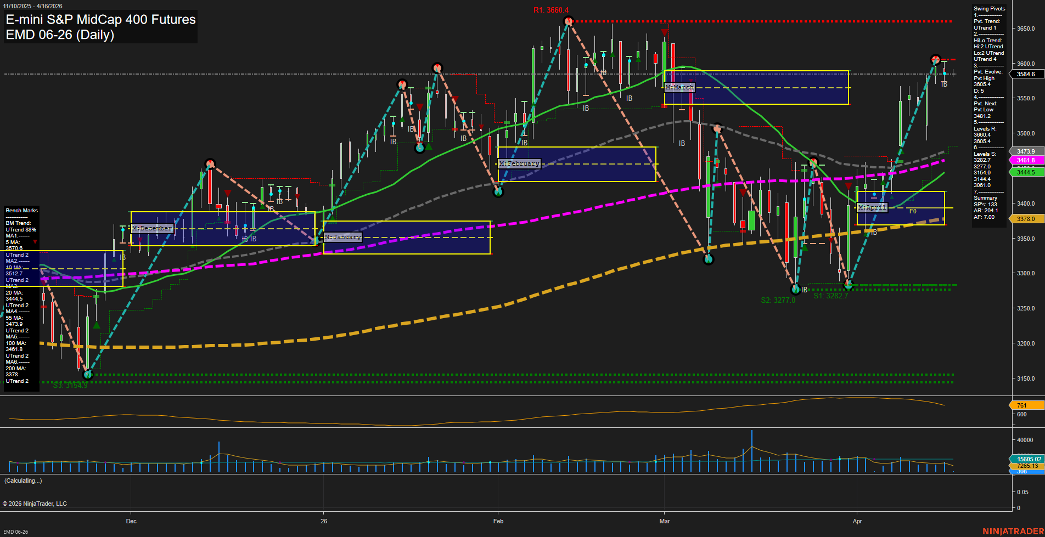Click the chart title EMD 06-26 (Daily)

(x=60, y=35)
